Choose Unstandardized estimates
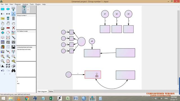The width and height of the screenshot is (180, 101). pos(24,47)
